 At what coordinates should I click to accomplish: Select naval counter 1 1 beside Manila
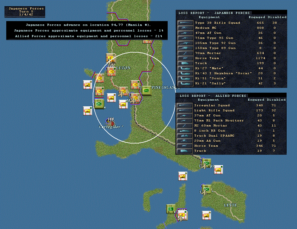pyautogui.click(x=123, y=105)
